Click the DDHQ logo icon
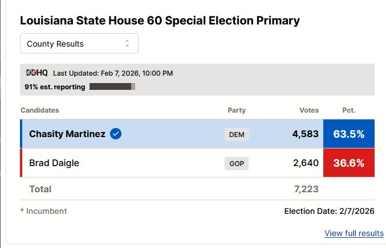The image size is (386, 248). point(37,73)
